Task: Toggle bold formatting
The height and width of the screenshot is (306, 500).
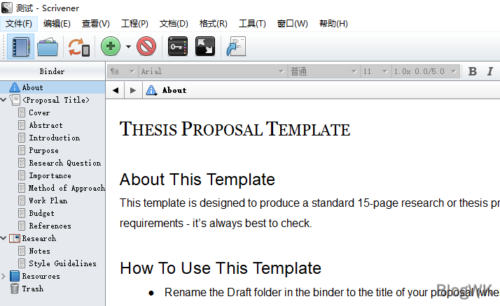Action: (473, 71)
